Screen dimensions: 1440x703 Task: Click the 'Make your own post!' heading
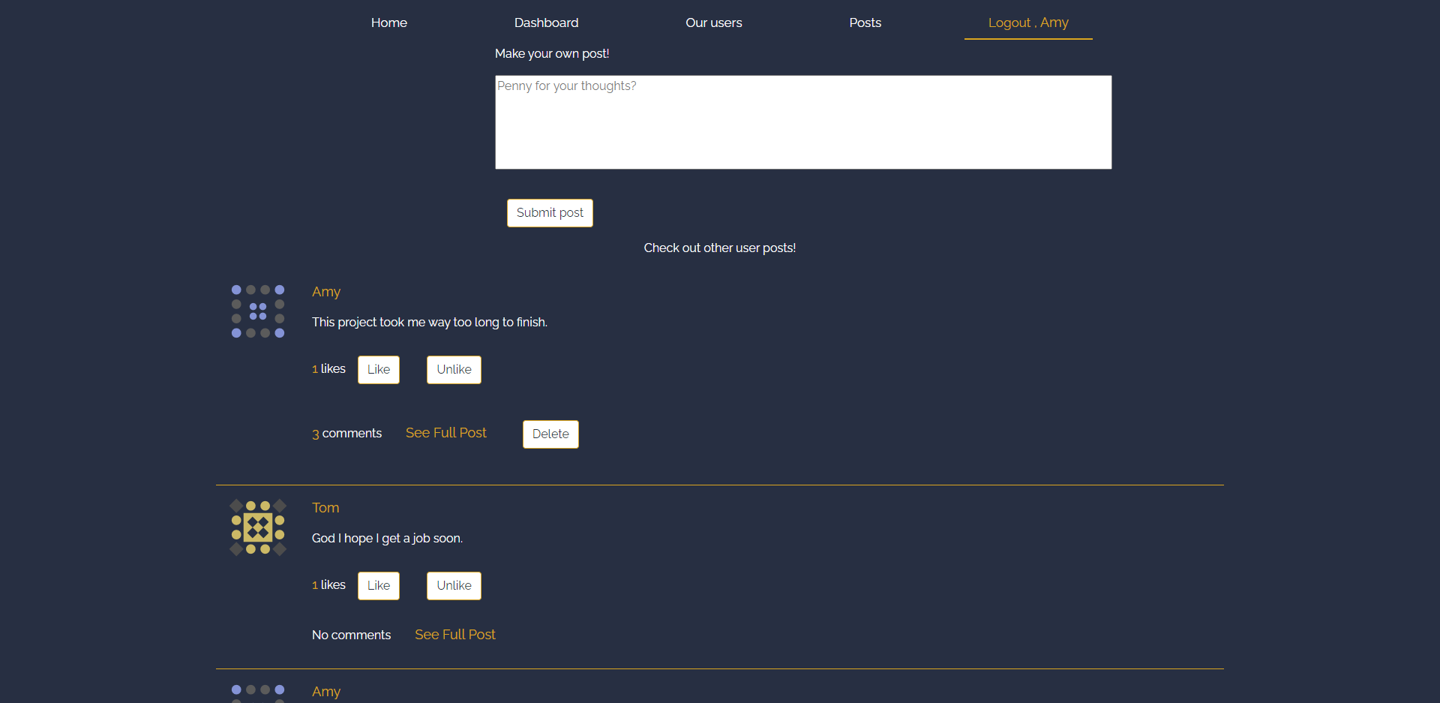[x=552, y=54]
